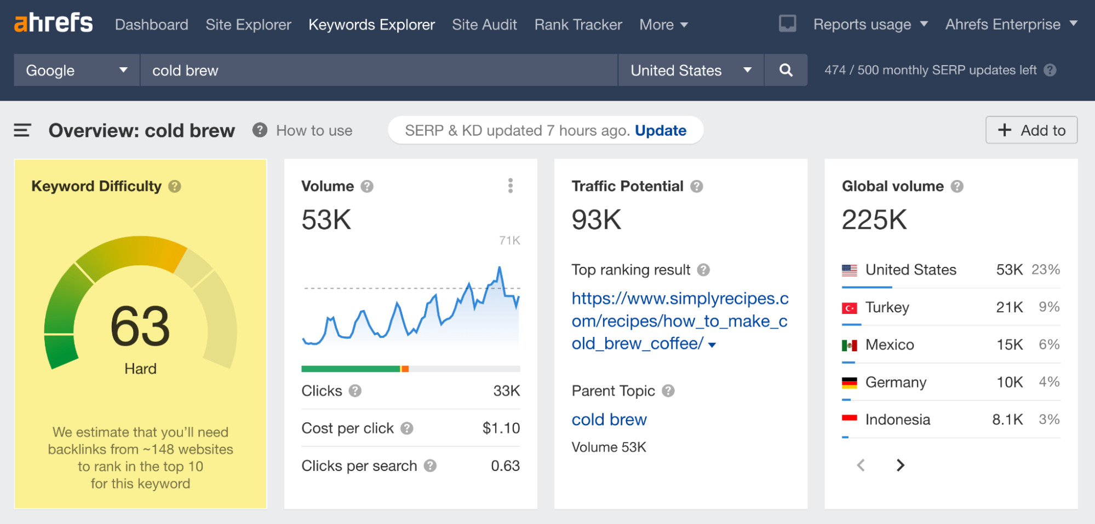
Task: Open How to use link
Action: 314,130
